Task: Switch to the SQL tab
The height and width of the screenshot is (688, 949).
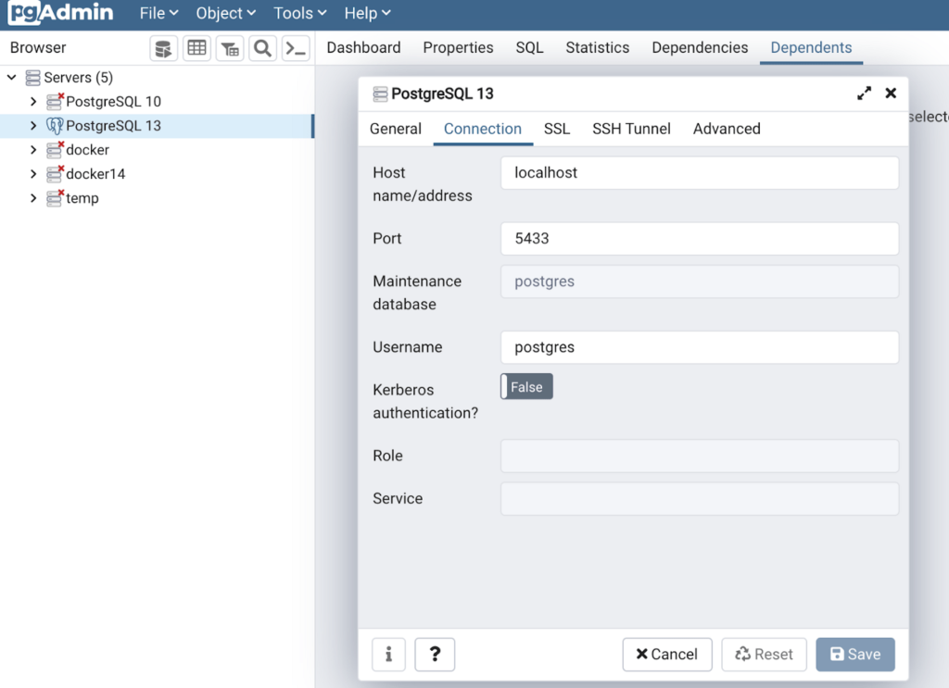Action: click(529, 48)
